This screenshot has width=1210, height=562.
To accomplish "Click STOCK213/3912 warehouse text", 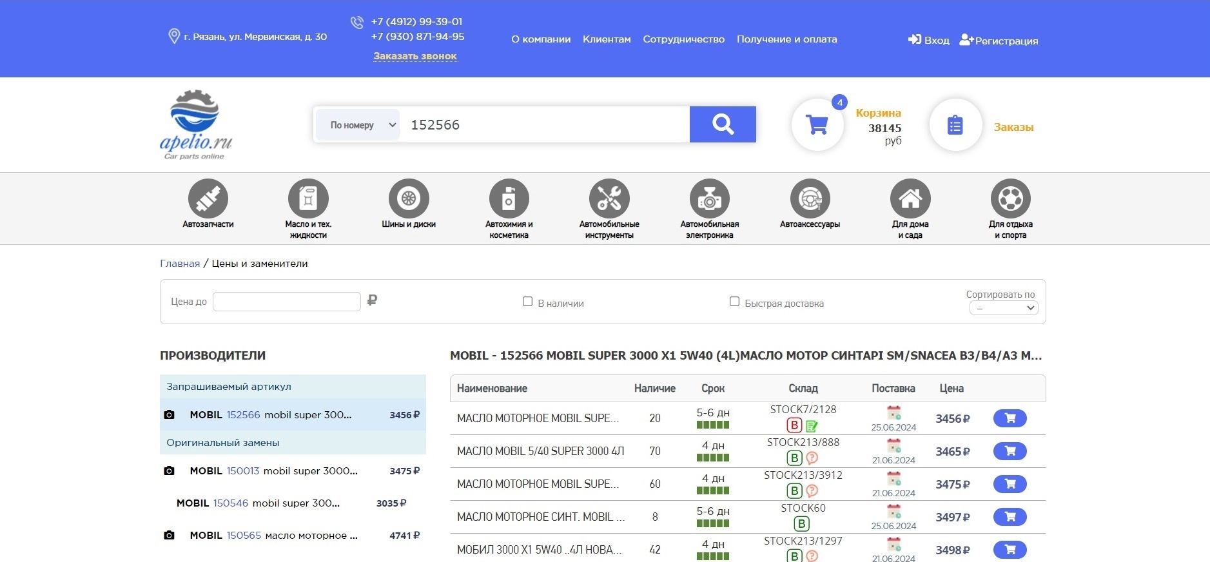I will click(803, 475).
